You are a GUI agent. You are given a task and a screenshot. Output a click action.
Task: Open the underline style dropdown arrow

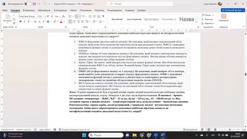(32, 22)
